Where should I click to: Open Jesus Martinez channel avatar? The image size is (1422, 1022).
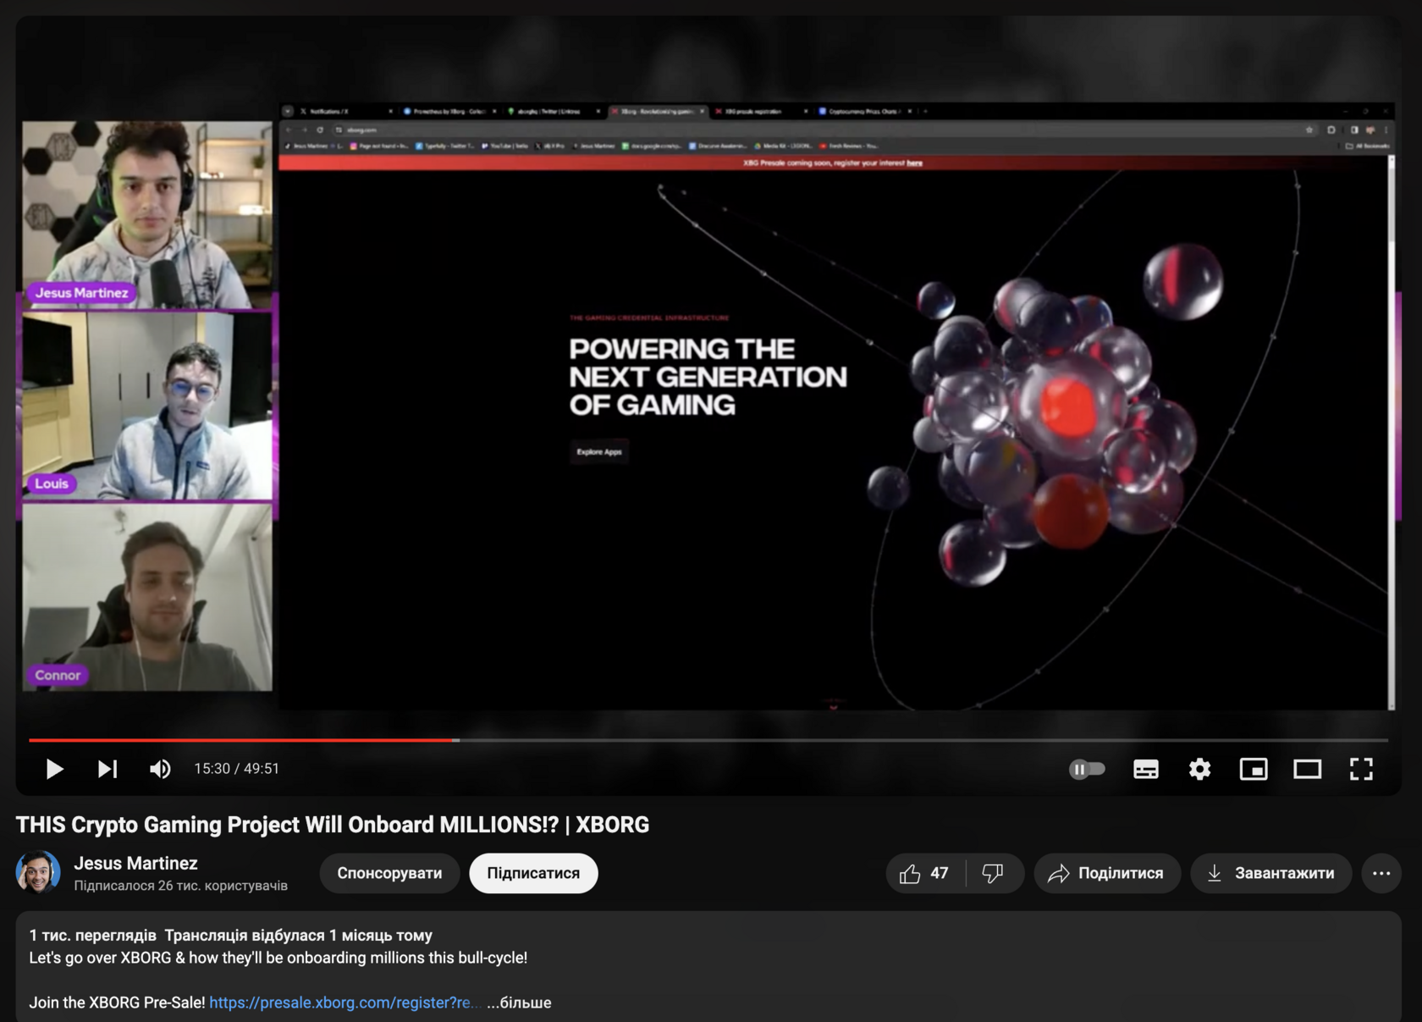(37, 873)
